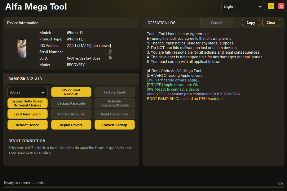Image resolution: width=287 pixels, height=191 pixels.
Task: Run Fix iCloud Login
Action: click(28, 114)
